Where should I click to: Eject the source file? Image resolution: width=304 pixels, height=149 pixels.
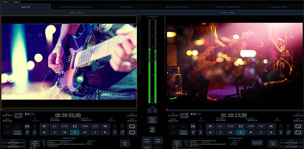coord(125,144)
